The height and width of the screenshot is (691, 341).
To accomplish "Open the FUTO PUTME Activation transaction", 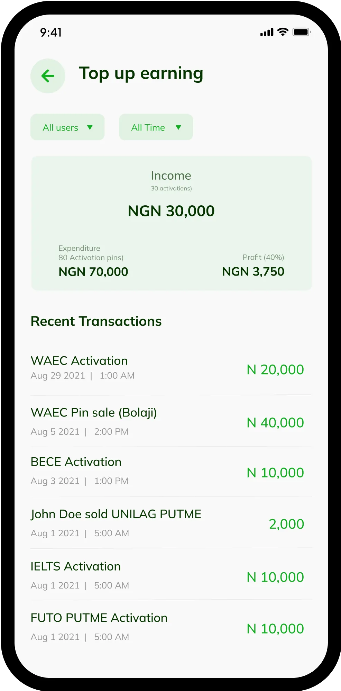I will coord(171,627).
